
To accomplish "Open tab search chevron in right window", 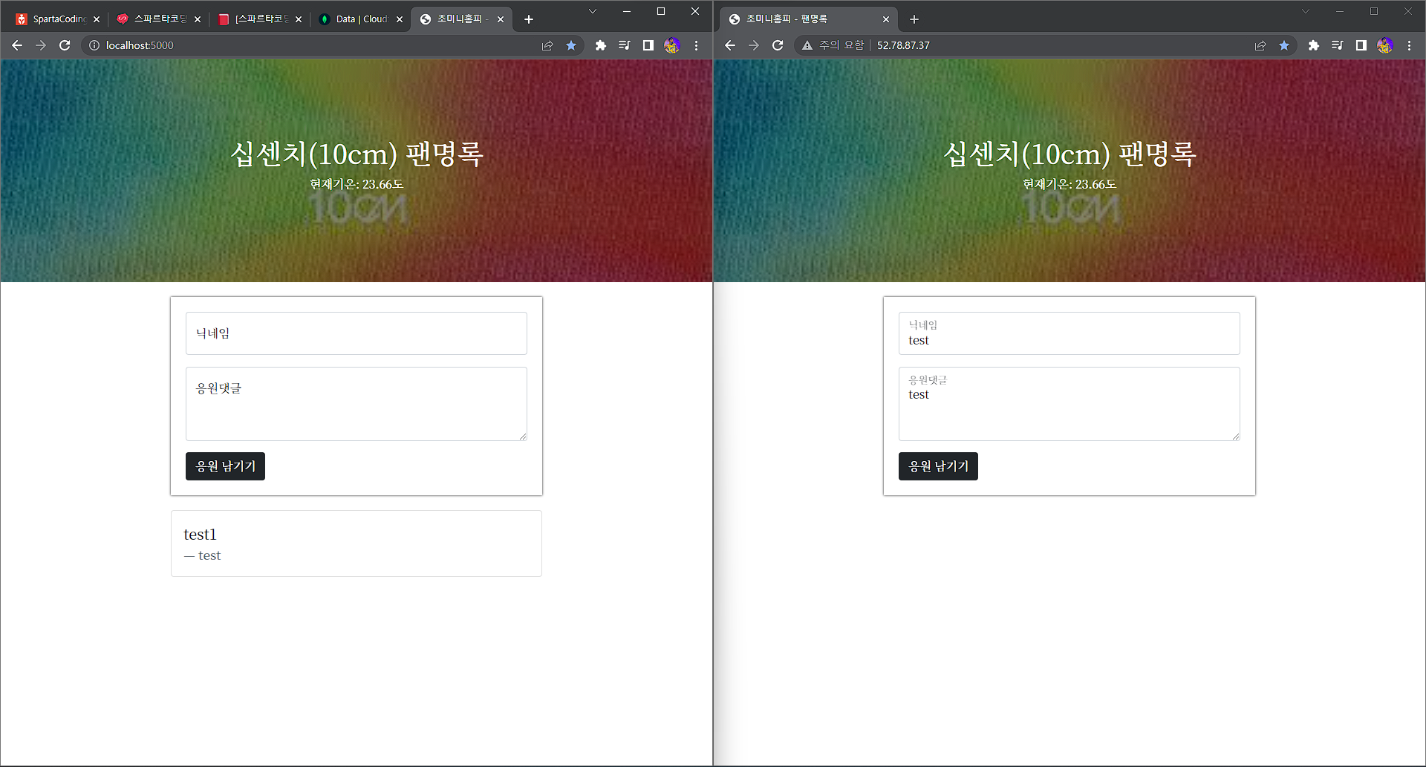I will pos(1306,11).
